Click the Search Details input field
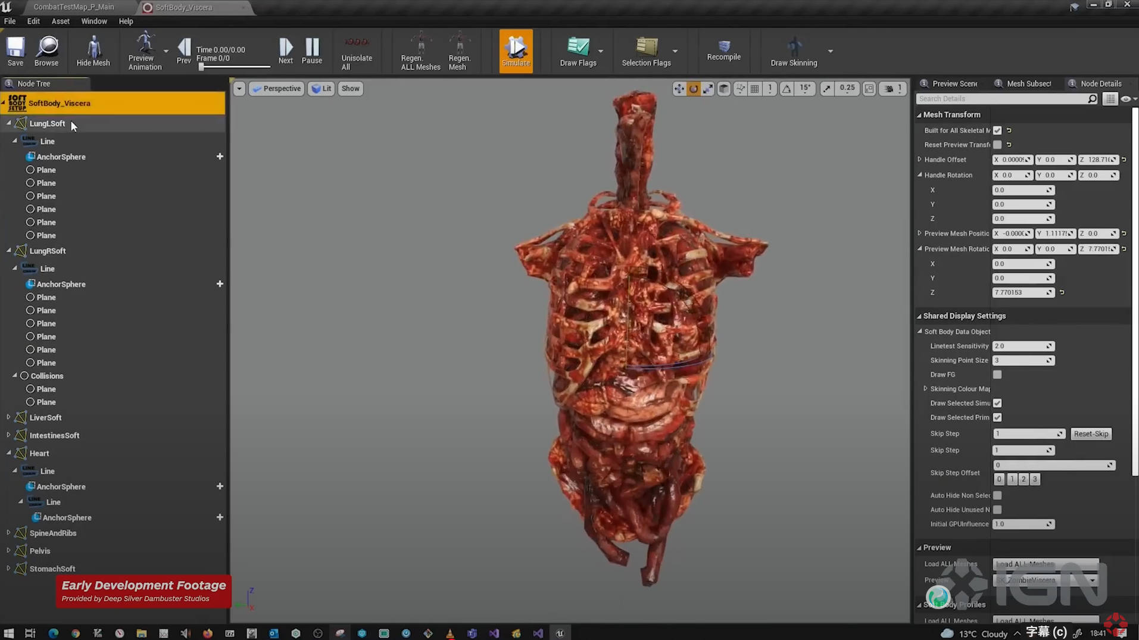Image resolution: width=1139 pixels, height=640 pixels. 1003,99
